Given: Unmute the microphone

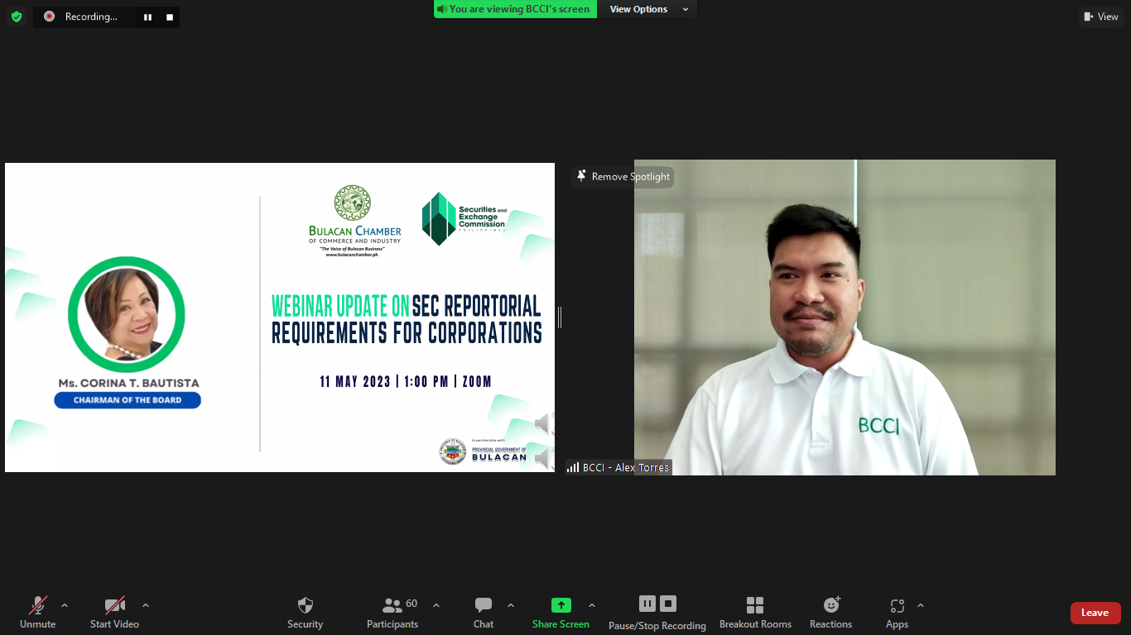Looking at the screenshot, I should click(x=37, y=613).
